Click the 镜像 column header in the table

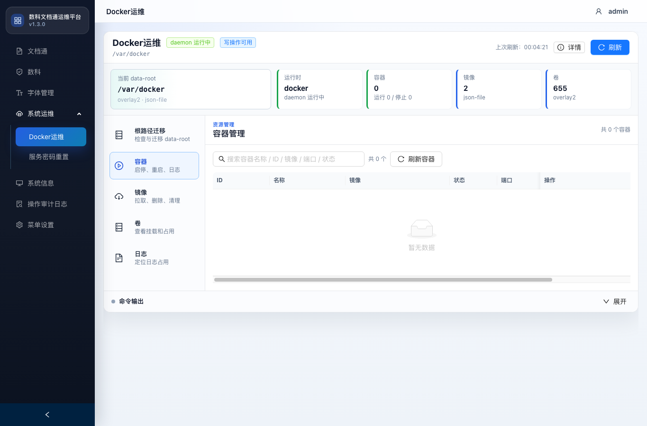[x=398, y=180]
